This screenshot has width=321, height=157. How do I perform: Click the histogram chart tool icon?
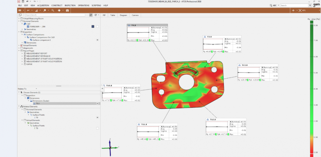point(36,10)
